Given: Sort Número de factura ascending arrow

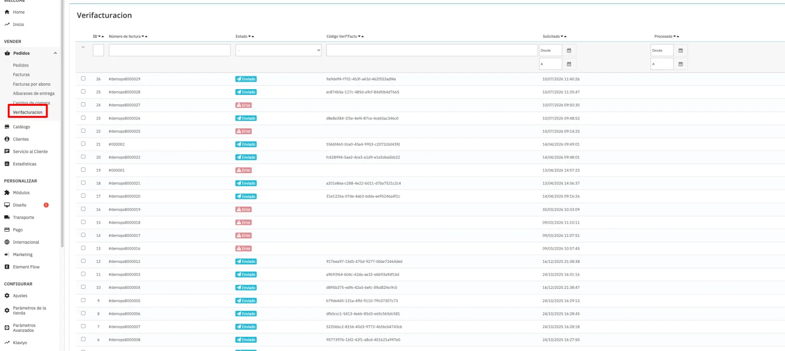Looking at the screenshot, I should point(146,37).
